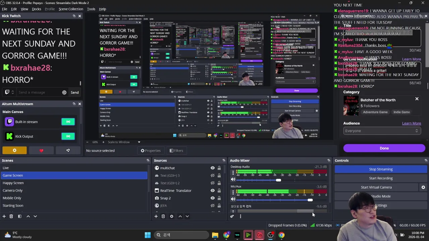Viewport: 429px width, 241px height.
Task: Undock the Scenes panel
Action: click(x=148, y=161)
